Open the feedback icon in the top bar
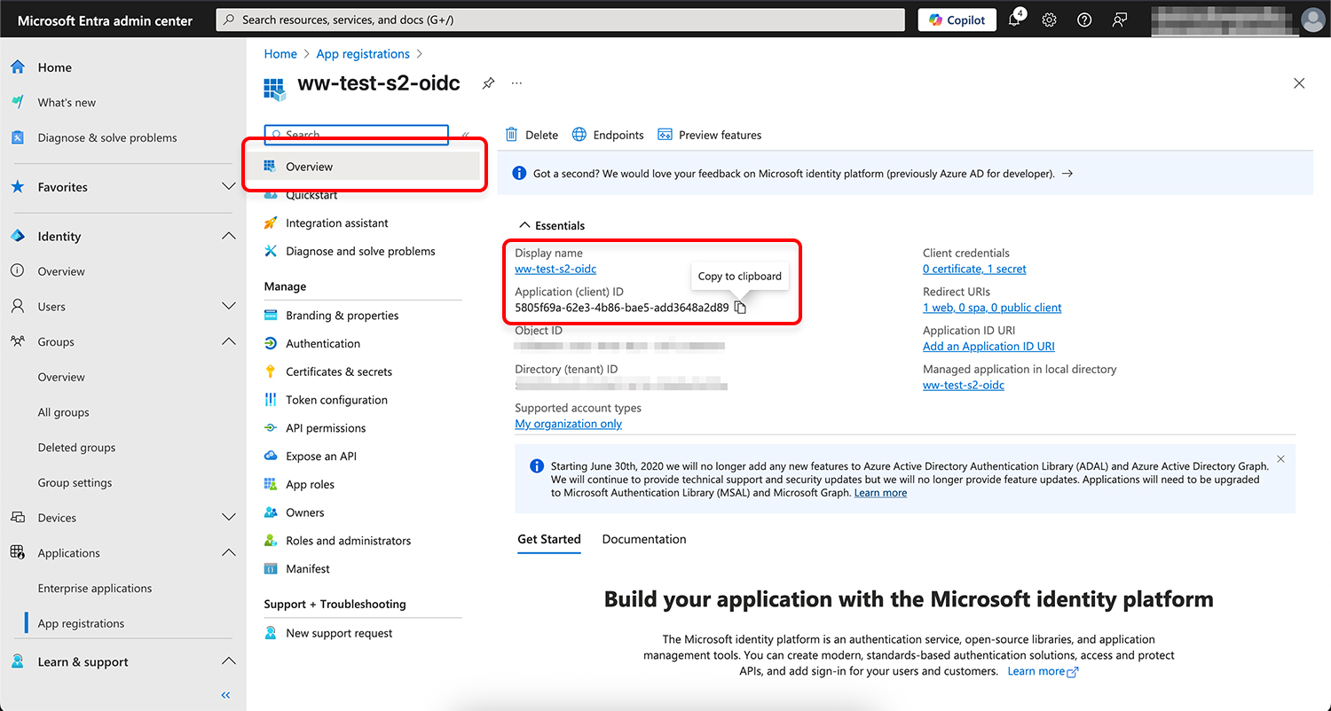The width and height of the screenshot is (1331, 711). (1119, 19)
